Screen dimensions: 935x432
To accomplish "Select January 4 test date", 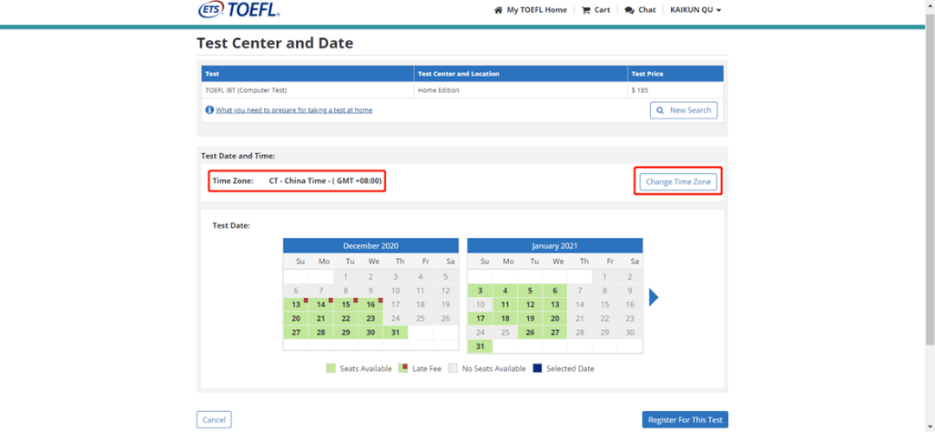I will pyautogui.click(x=505, y=291).
